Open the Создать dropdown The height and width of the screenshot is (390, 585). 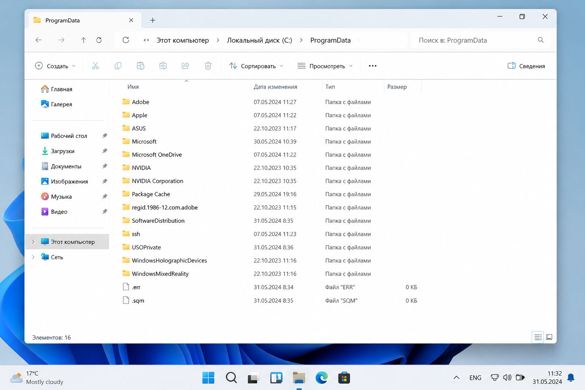point(55,66)
